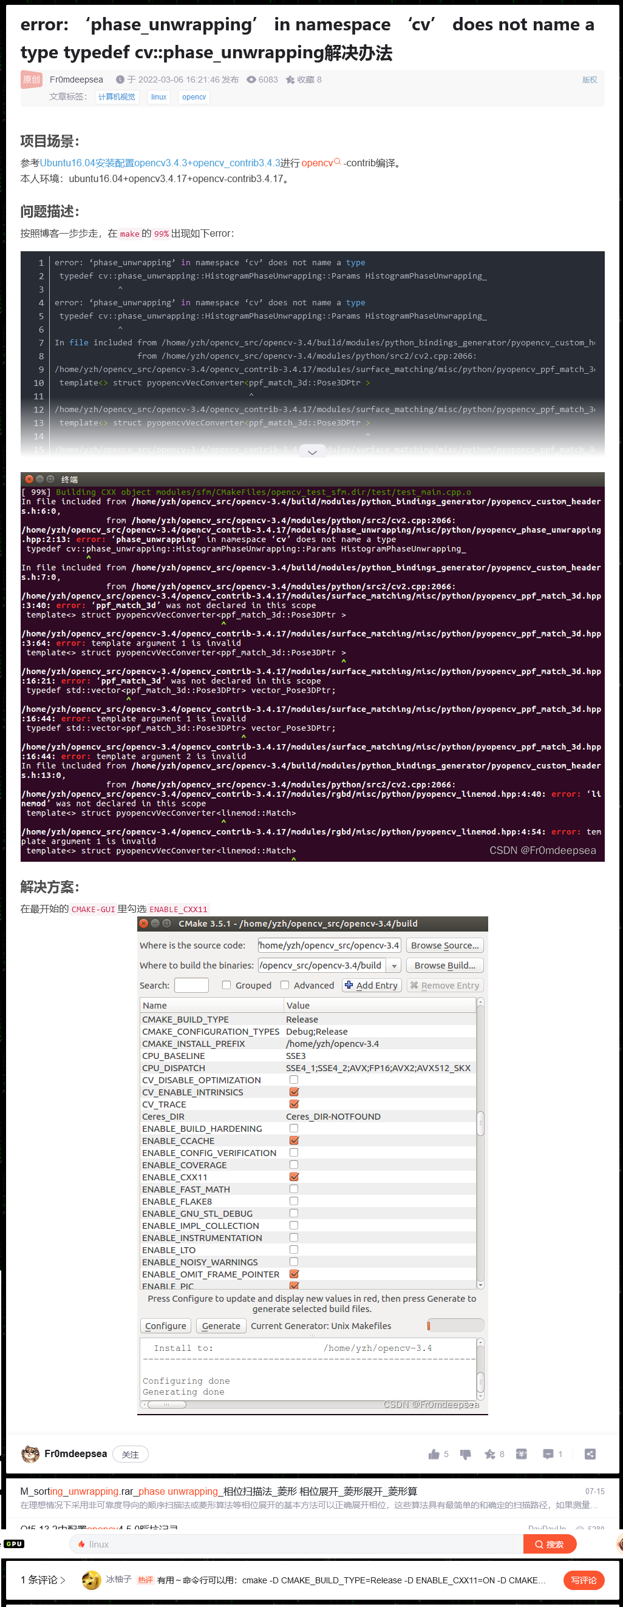The width and height of the screenshot is (623, 1607).
Task: Click the CMake progress bar
Action: 455,1325
